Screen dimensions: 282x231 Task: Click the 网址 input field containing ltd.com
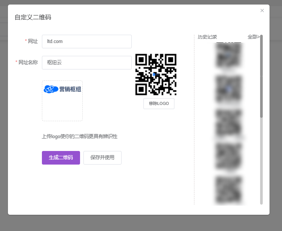click(x=87, y=42)
